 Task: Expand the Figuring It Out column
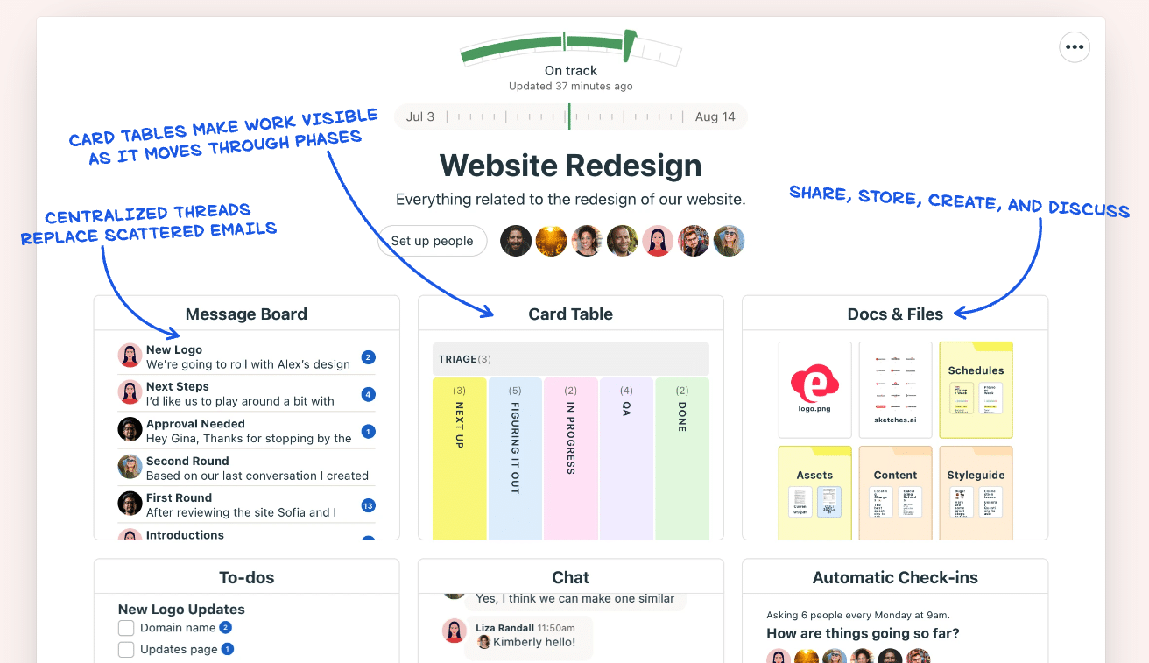[514, 455]
